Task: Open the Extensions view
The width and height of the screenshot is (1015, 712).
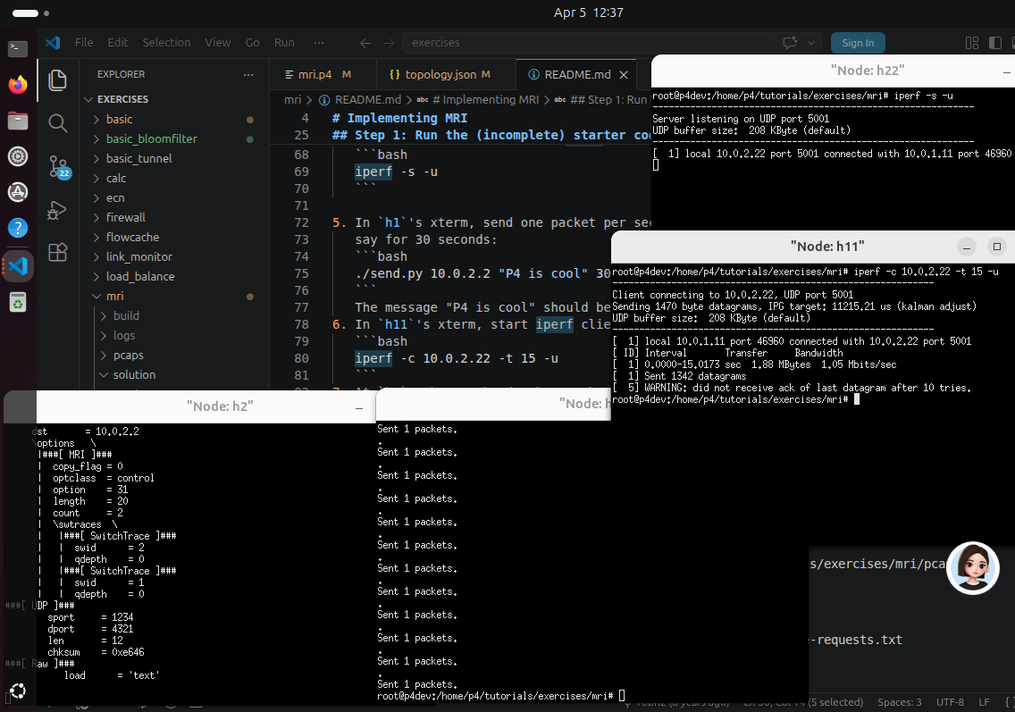Action: pyautogui.click(x=57, y=252)
